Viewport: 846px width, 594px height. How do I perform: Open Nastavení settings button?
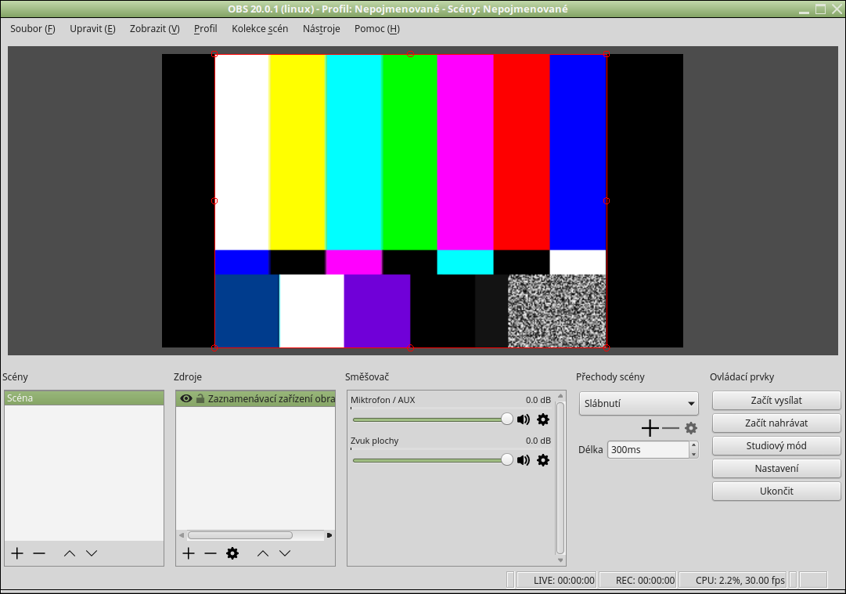776,468
